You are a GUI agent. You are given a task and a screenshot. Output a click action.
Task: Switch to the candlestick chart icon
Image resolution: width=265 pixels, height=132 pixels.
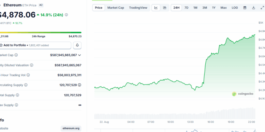[x=165, y=8]
